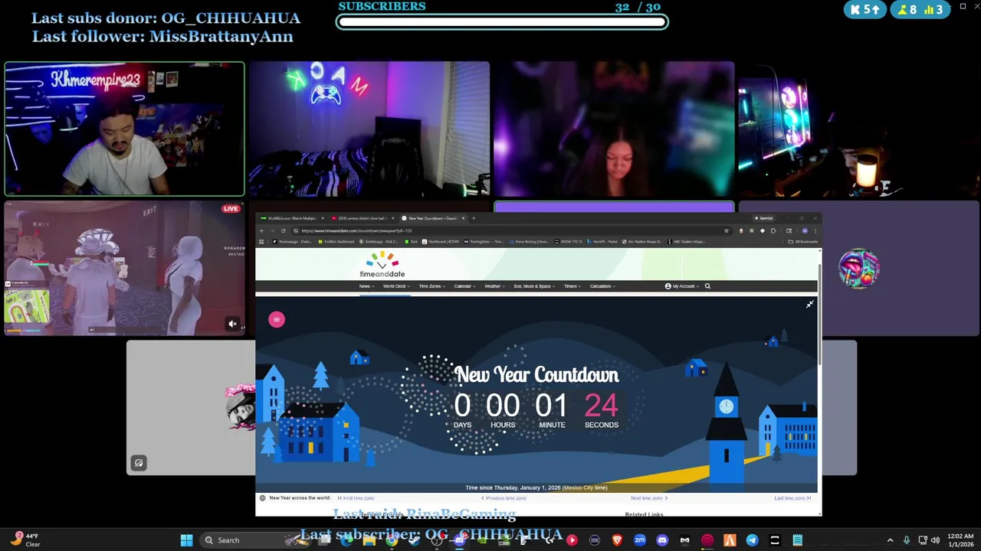981x551 pixels.
Task: Click the stream progress bar in live tile
Action: [123, 331]
